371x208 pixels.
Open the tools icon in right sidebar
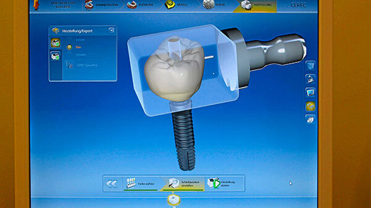(x=310, y=79)
